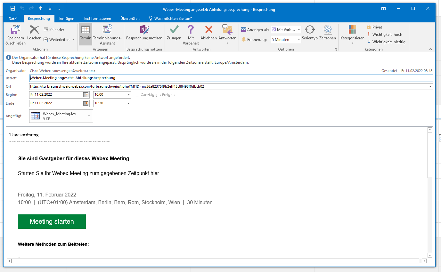
Task: Click the Serientyp recurrence icon
Action: click(310, 33)
